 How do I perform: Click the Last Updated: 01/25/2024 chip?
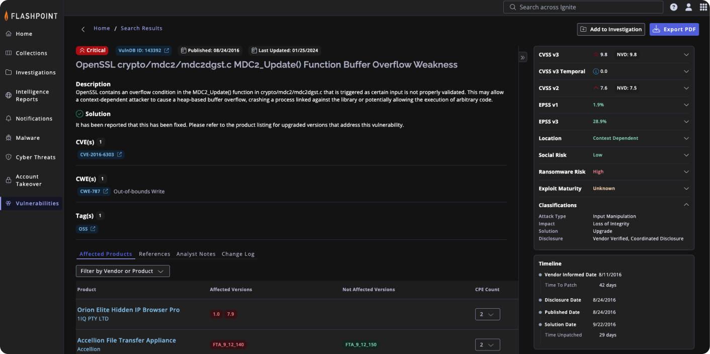click(x=285, y=50)
